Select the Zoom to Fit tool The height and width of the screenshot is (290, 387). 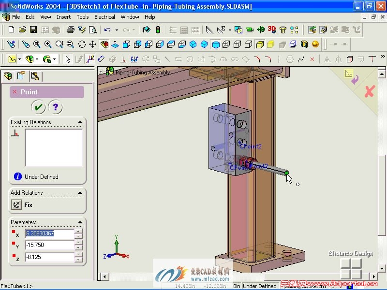(37, 44)
